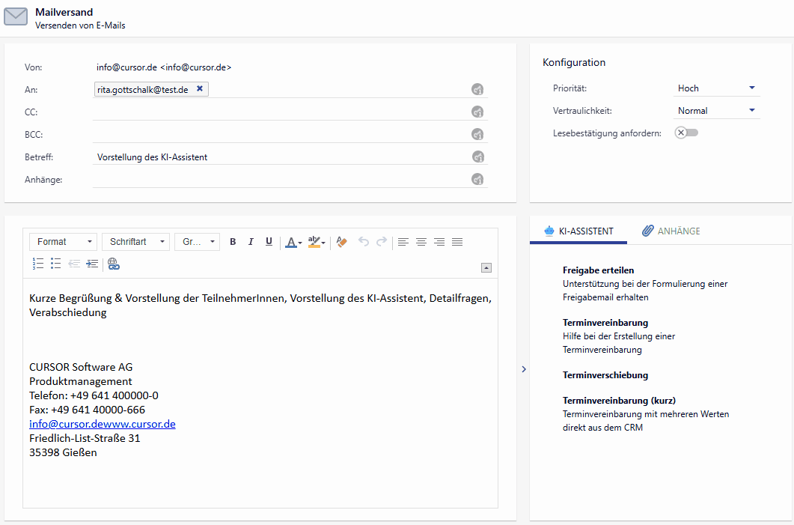This screenshot has height=525, width=794.
Task: Collapse the editor toolbar
Action: (486, 267)
